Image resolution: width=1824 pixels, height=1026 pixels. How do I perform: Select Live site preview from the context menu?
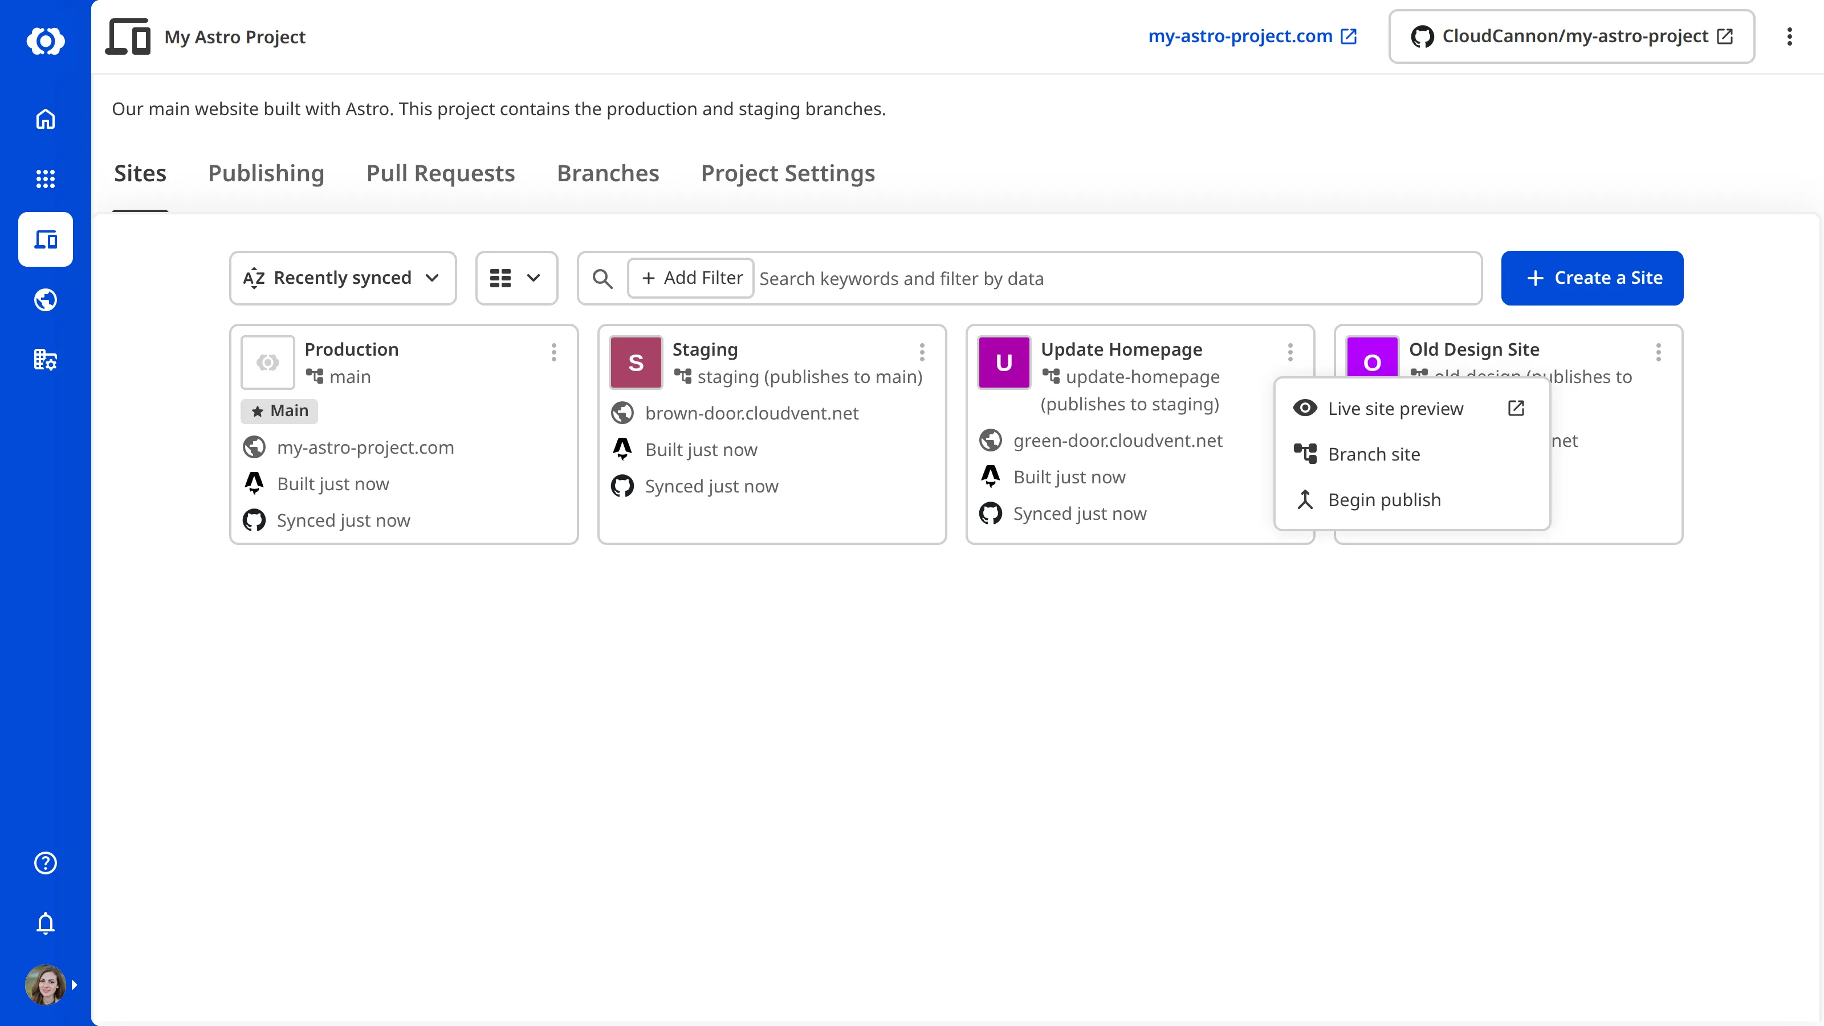tap(1412, 409)
